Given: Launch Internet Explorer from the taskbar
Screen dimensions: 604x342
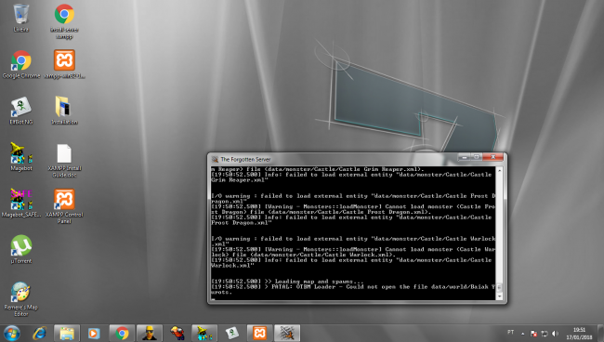Looking at the screenshot, I should [39, 333].
